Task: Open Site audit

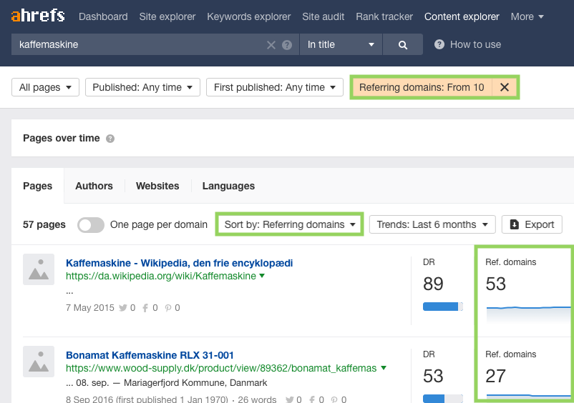Action: click(x=324, y=16)
